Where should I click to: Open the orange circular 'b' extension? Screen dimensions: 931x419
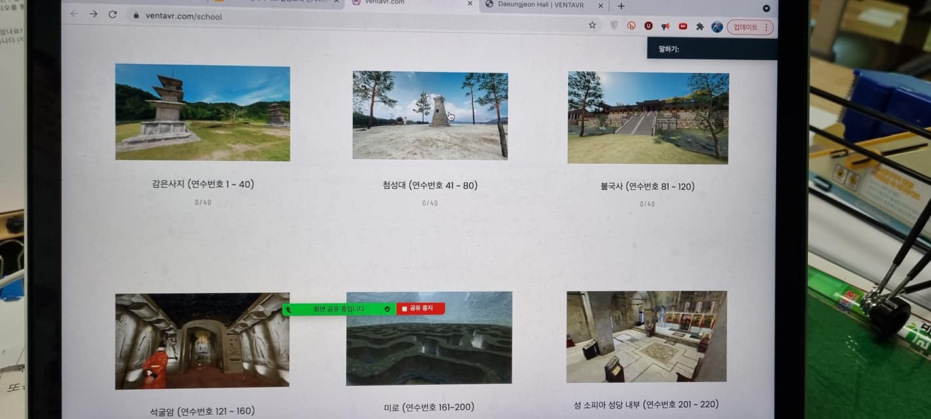[x=631, y=26]
